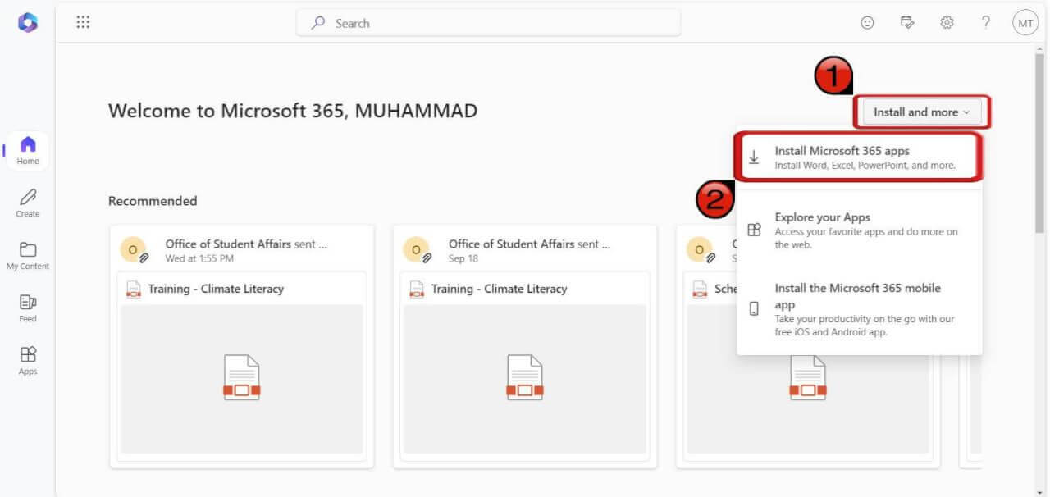Expand the Install and more dropdown
Screen dimensions: 1050x497
click(x=922, y=112)
